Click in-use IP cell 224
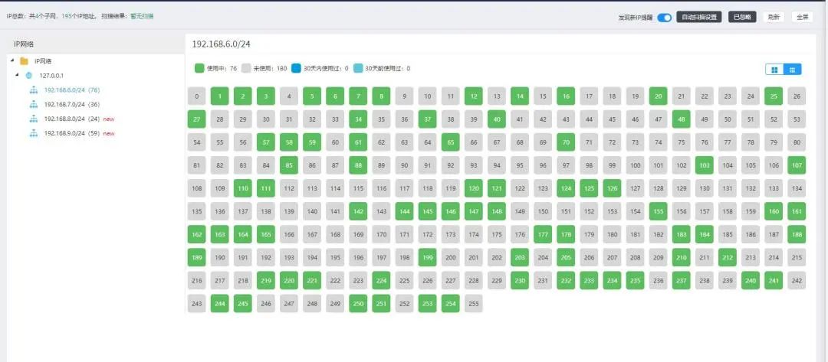 coord(381,281)
